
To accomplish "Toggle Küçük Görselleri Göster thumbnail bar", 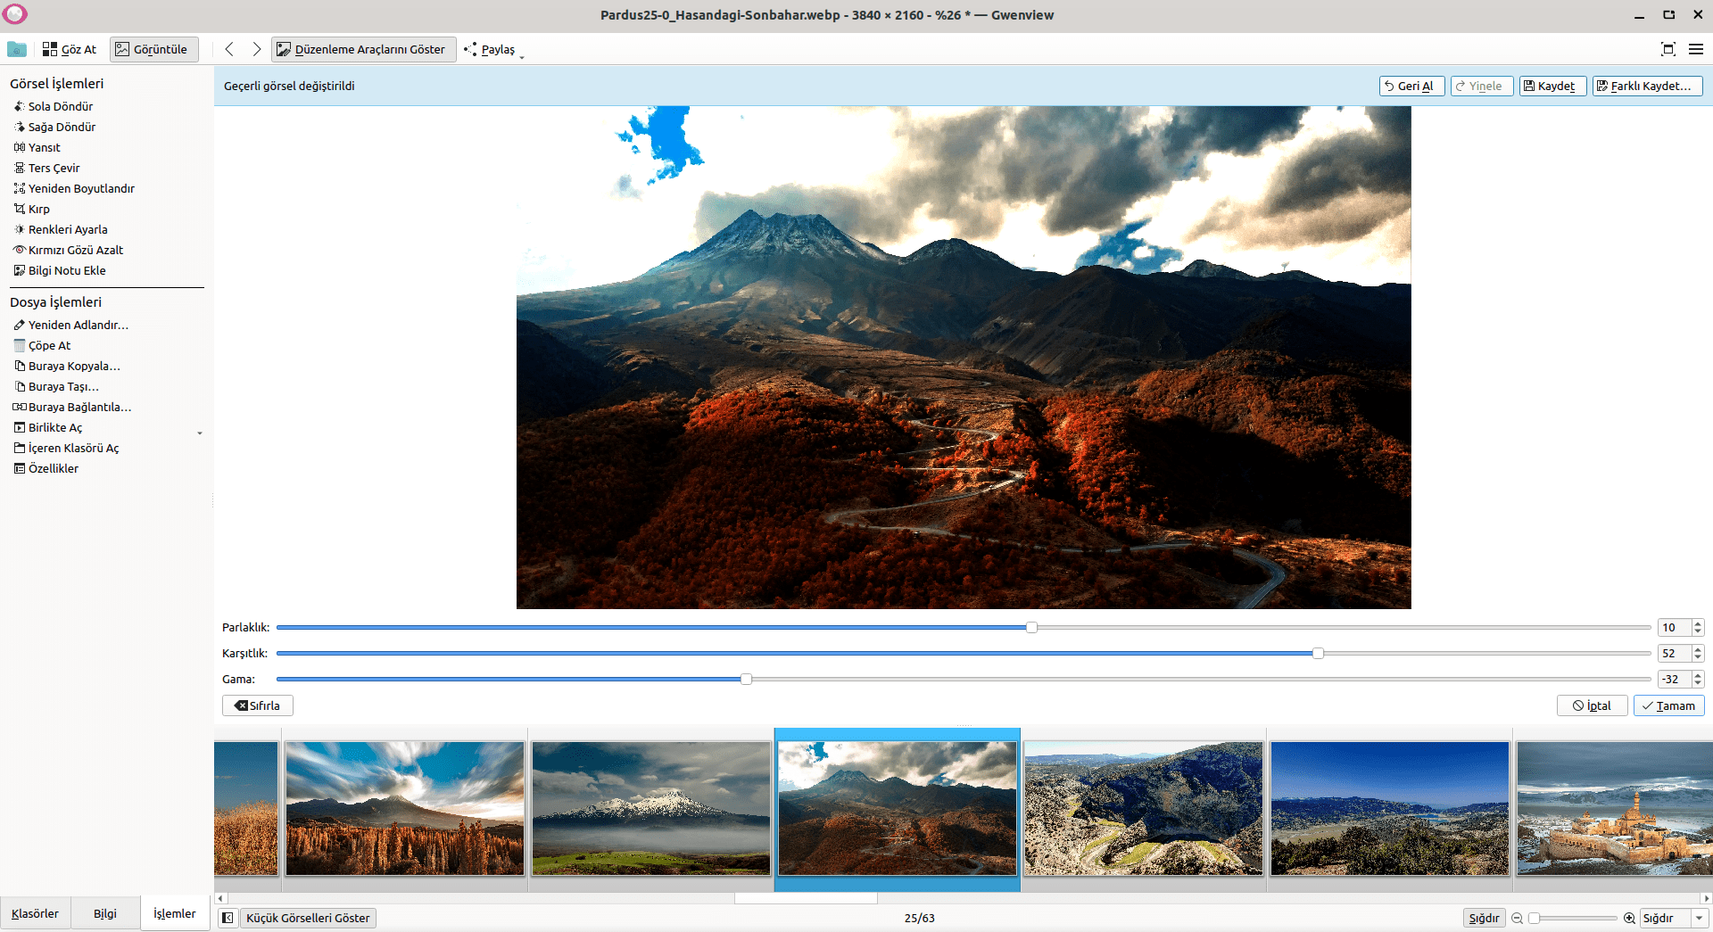I will click(x=308, y=919).
